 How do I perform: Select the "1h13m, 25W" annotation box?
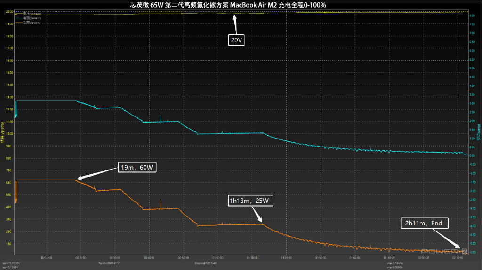coord(250,201)
